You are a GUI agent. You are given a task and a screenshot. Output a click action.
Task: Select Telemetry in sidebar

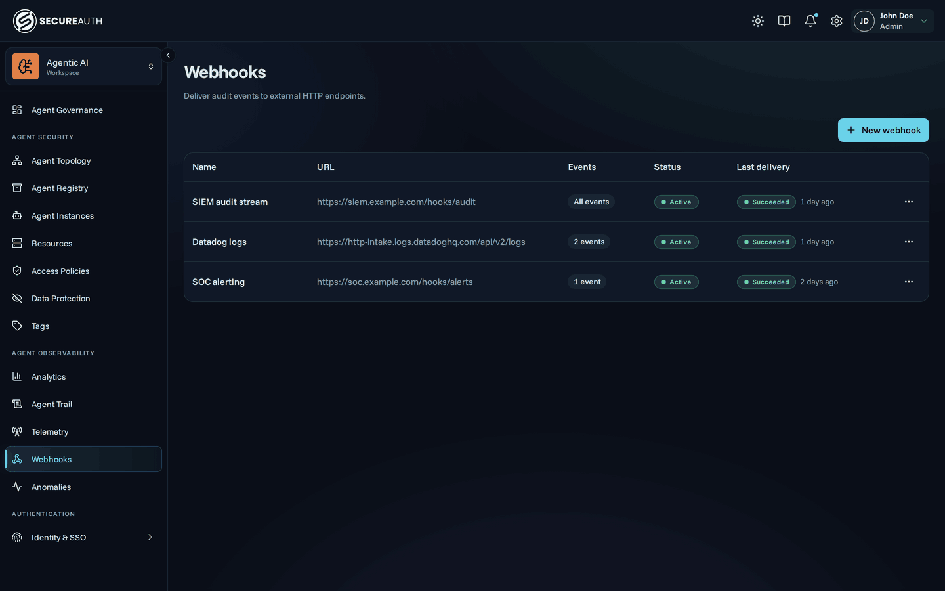click(83, 431)
